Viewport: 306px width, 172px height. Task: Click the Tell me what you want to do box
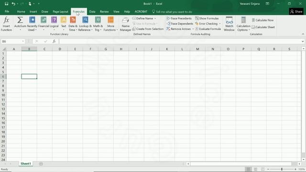point(172,11)
